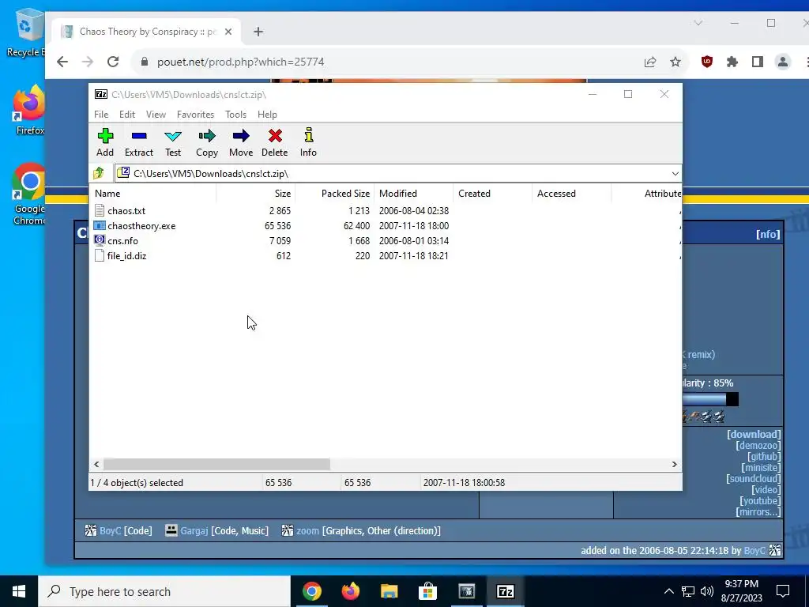The height and width of the screenshot is (607, 809).
Task: Open BoyC's credit profile link
Action: [x=110, y=530]
